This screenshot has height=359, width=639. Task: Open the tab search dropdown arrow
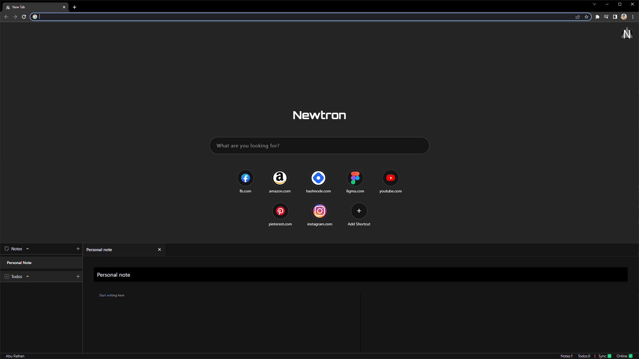(594, 4)
